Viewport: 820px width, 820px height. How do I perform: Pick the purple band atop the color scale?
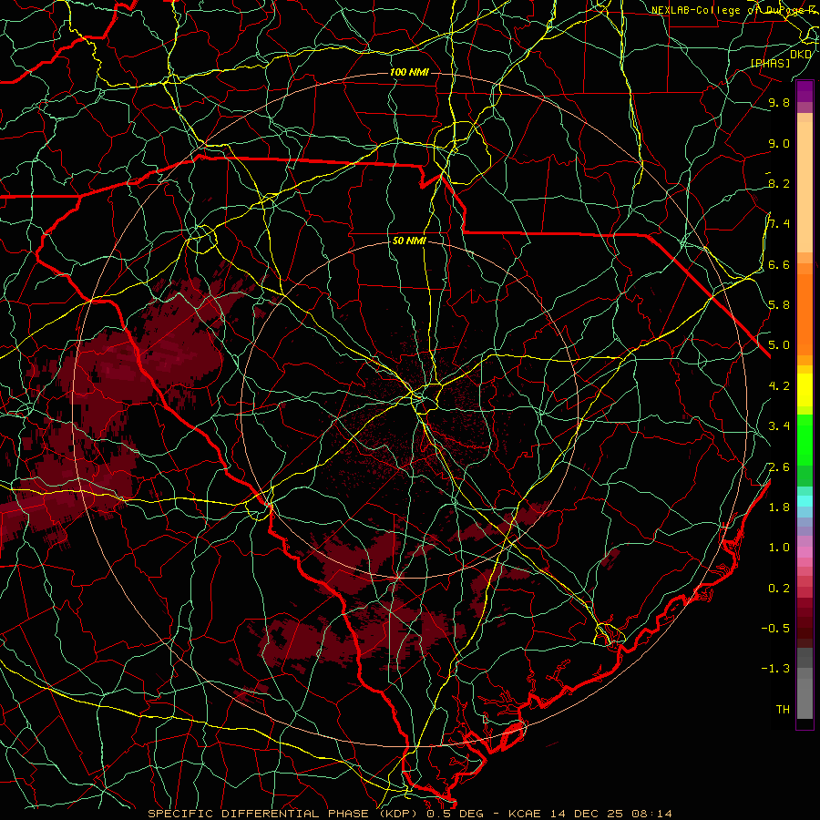tap(805, 91)
